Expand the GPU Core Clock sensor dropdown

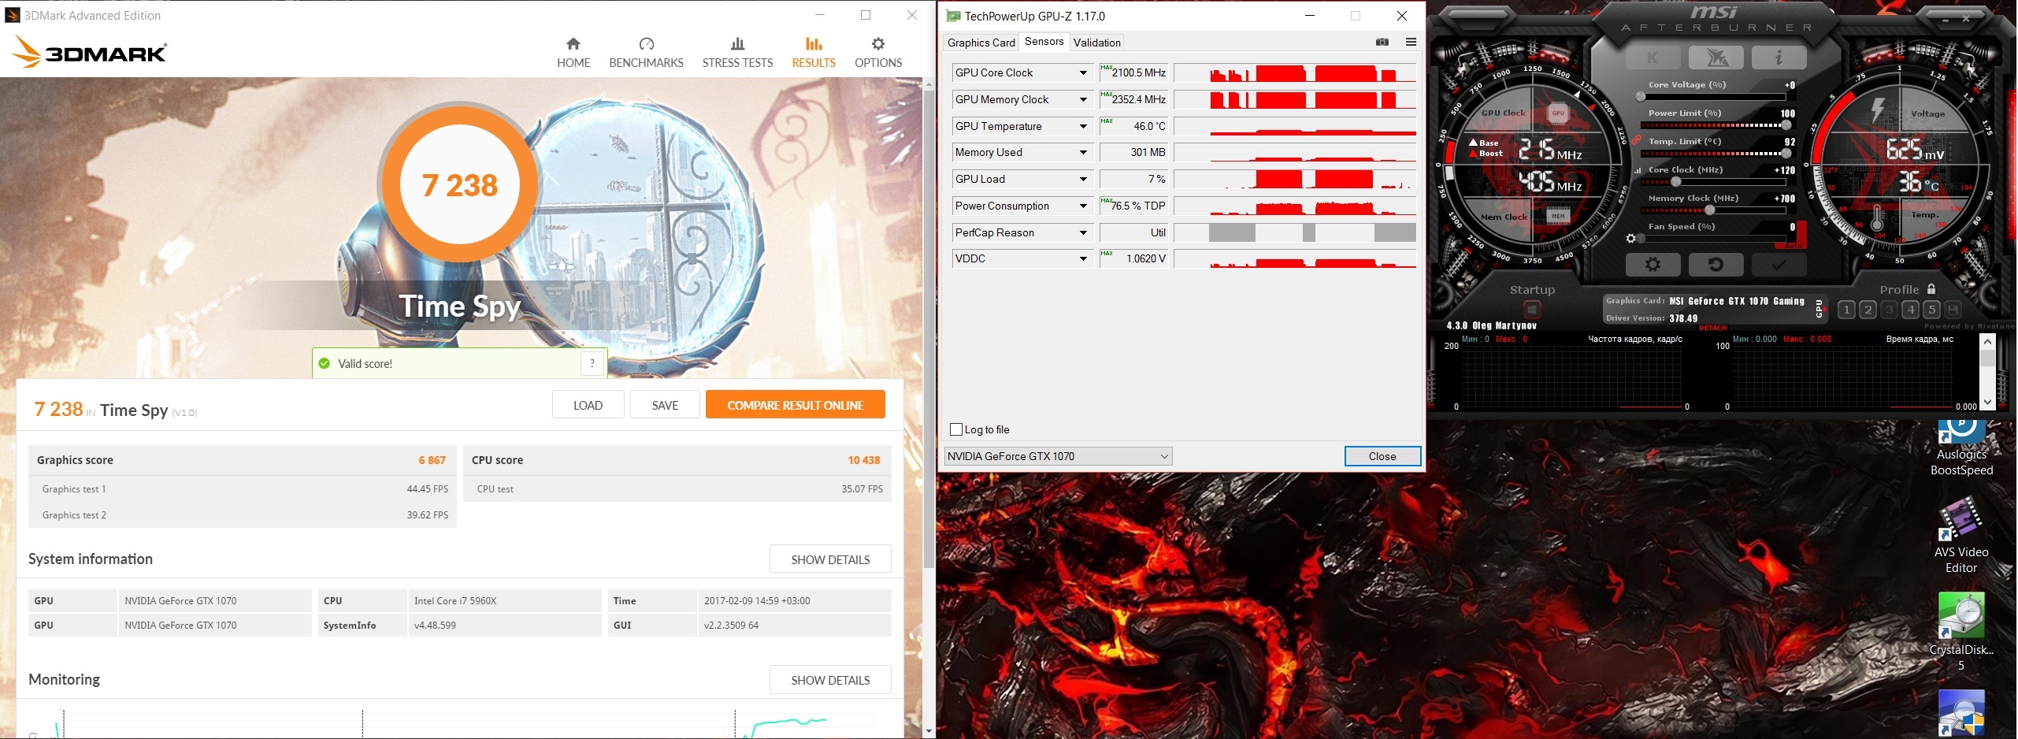click(1083, 73)
